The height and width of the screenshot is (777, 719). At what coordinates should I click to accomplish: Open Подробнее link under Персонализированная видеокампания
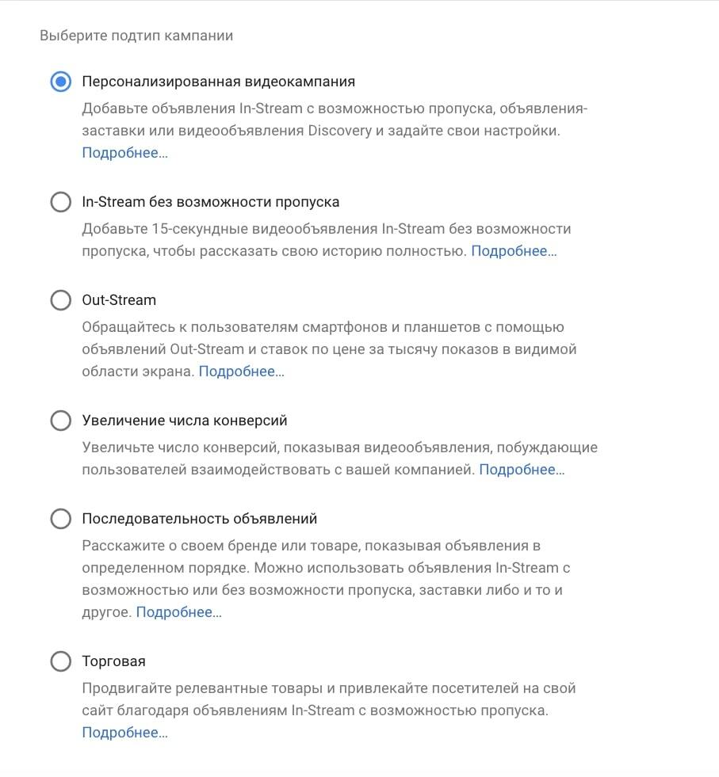point(125,153)
